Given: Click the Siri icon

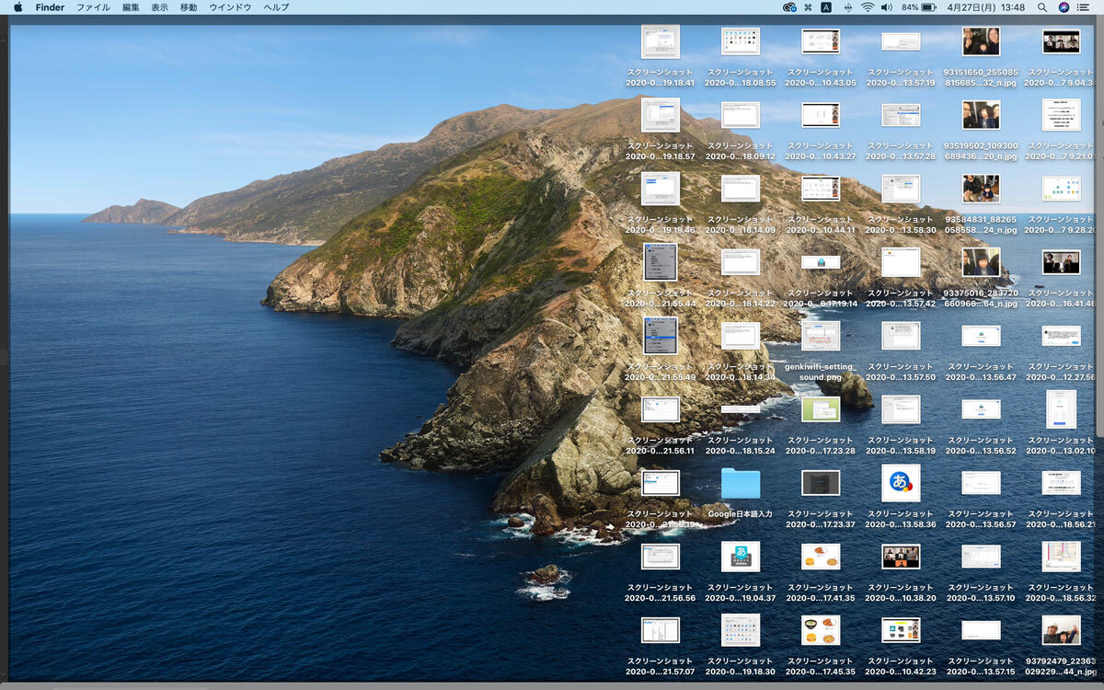Looking at the screenshot, I should click(x=1064, y=7).
